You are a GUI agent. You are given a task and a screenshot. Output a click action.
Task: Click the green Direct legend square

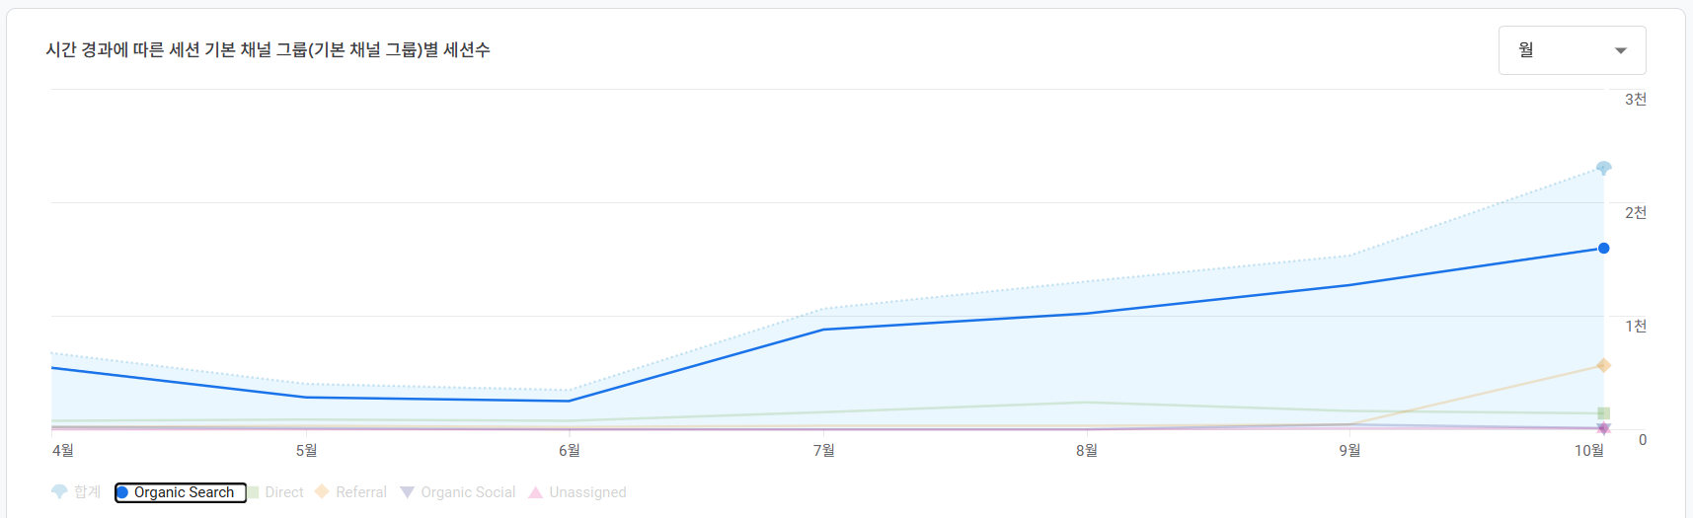pos(253,492)
